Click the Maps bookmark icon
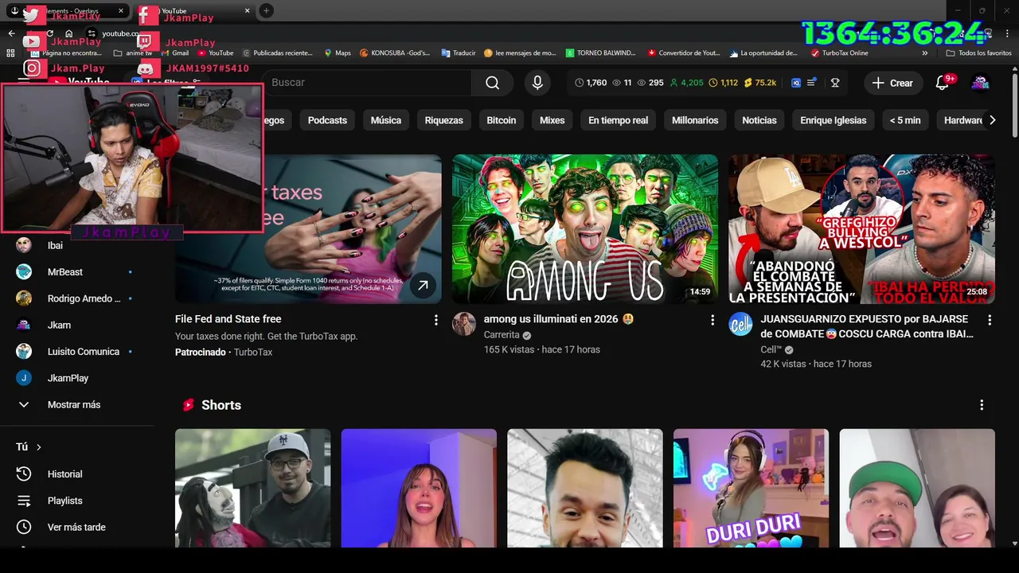Image resolution: width=1019 pixels, height=573 pixels. tap(328, 53)
